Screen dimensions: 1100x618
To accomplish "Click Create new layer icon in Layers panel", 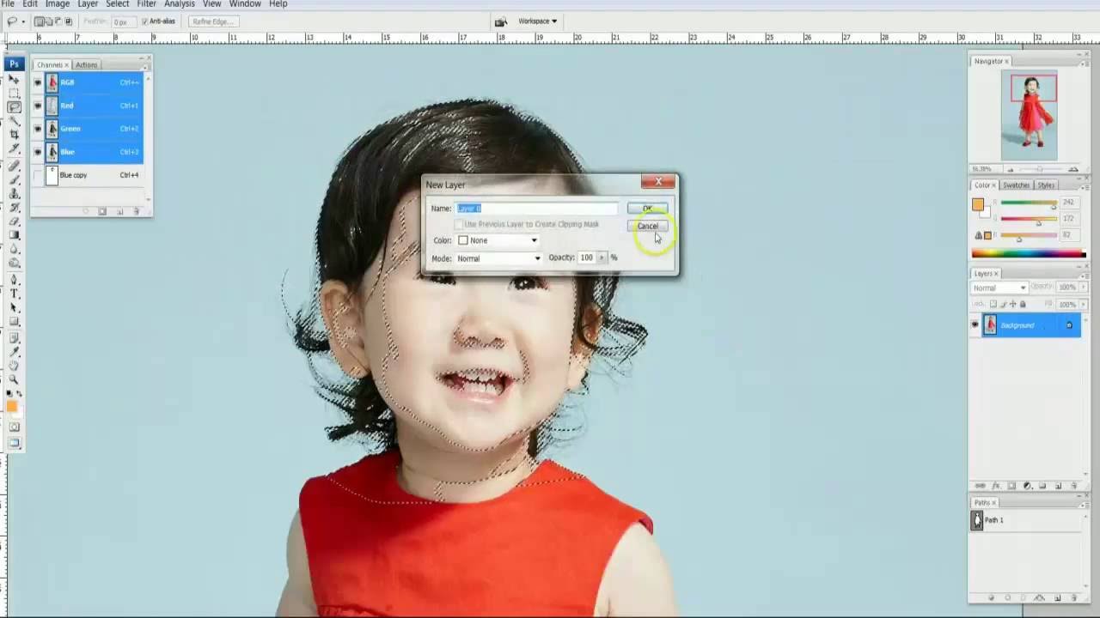I will click(x=1058, y=486).
